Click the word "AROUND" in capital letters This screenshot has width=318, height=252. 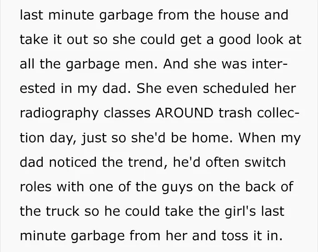184,113
